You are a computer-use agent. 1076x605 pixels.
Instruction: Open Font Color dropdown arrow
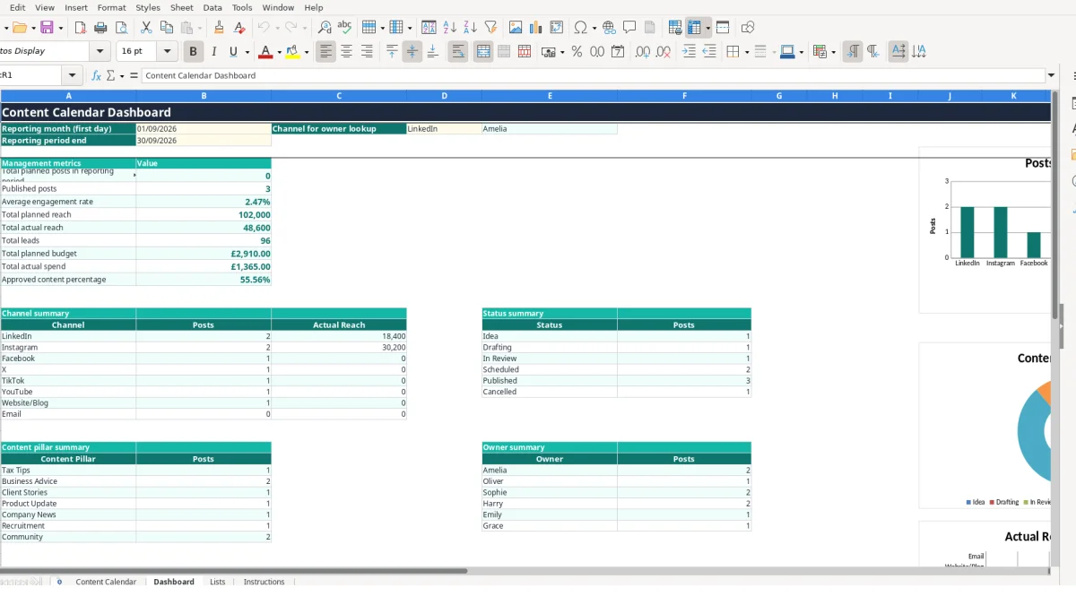(279, 52)
